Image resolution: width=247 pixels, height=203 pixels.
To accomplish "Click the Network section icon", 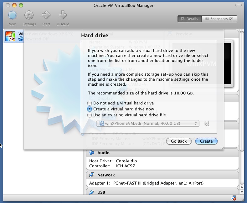I will click(92, 175).
